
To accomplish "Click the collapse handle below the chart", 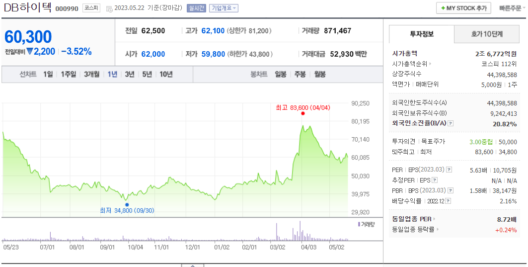I will [x=193, y=266].
